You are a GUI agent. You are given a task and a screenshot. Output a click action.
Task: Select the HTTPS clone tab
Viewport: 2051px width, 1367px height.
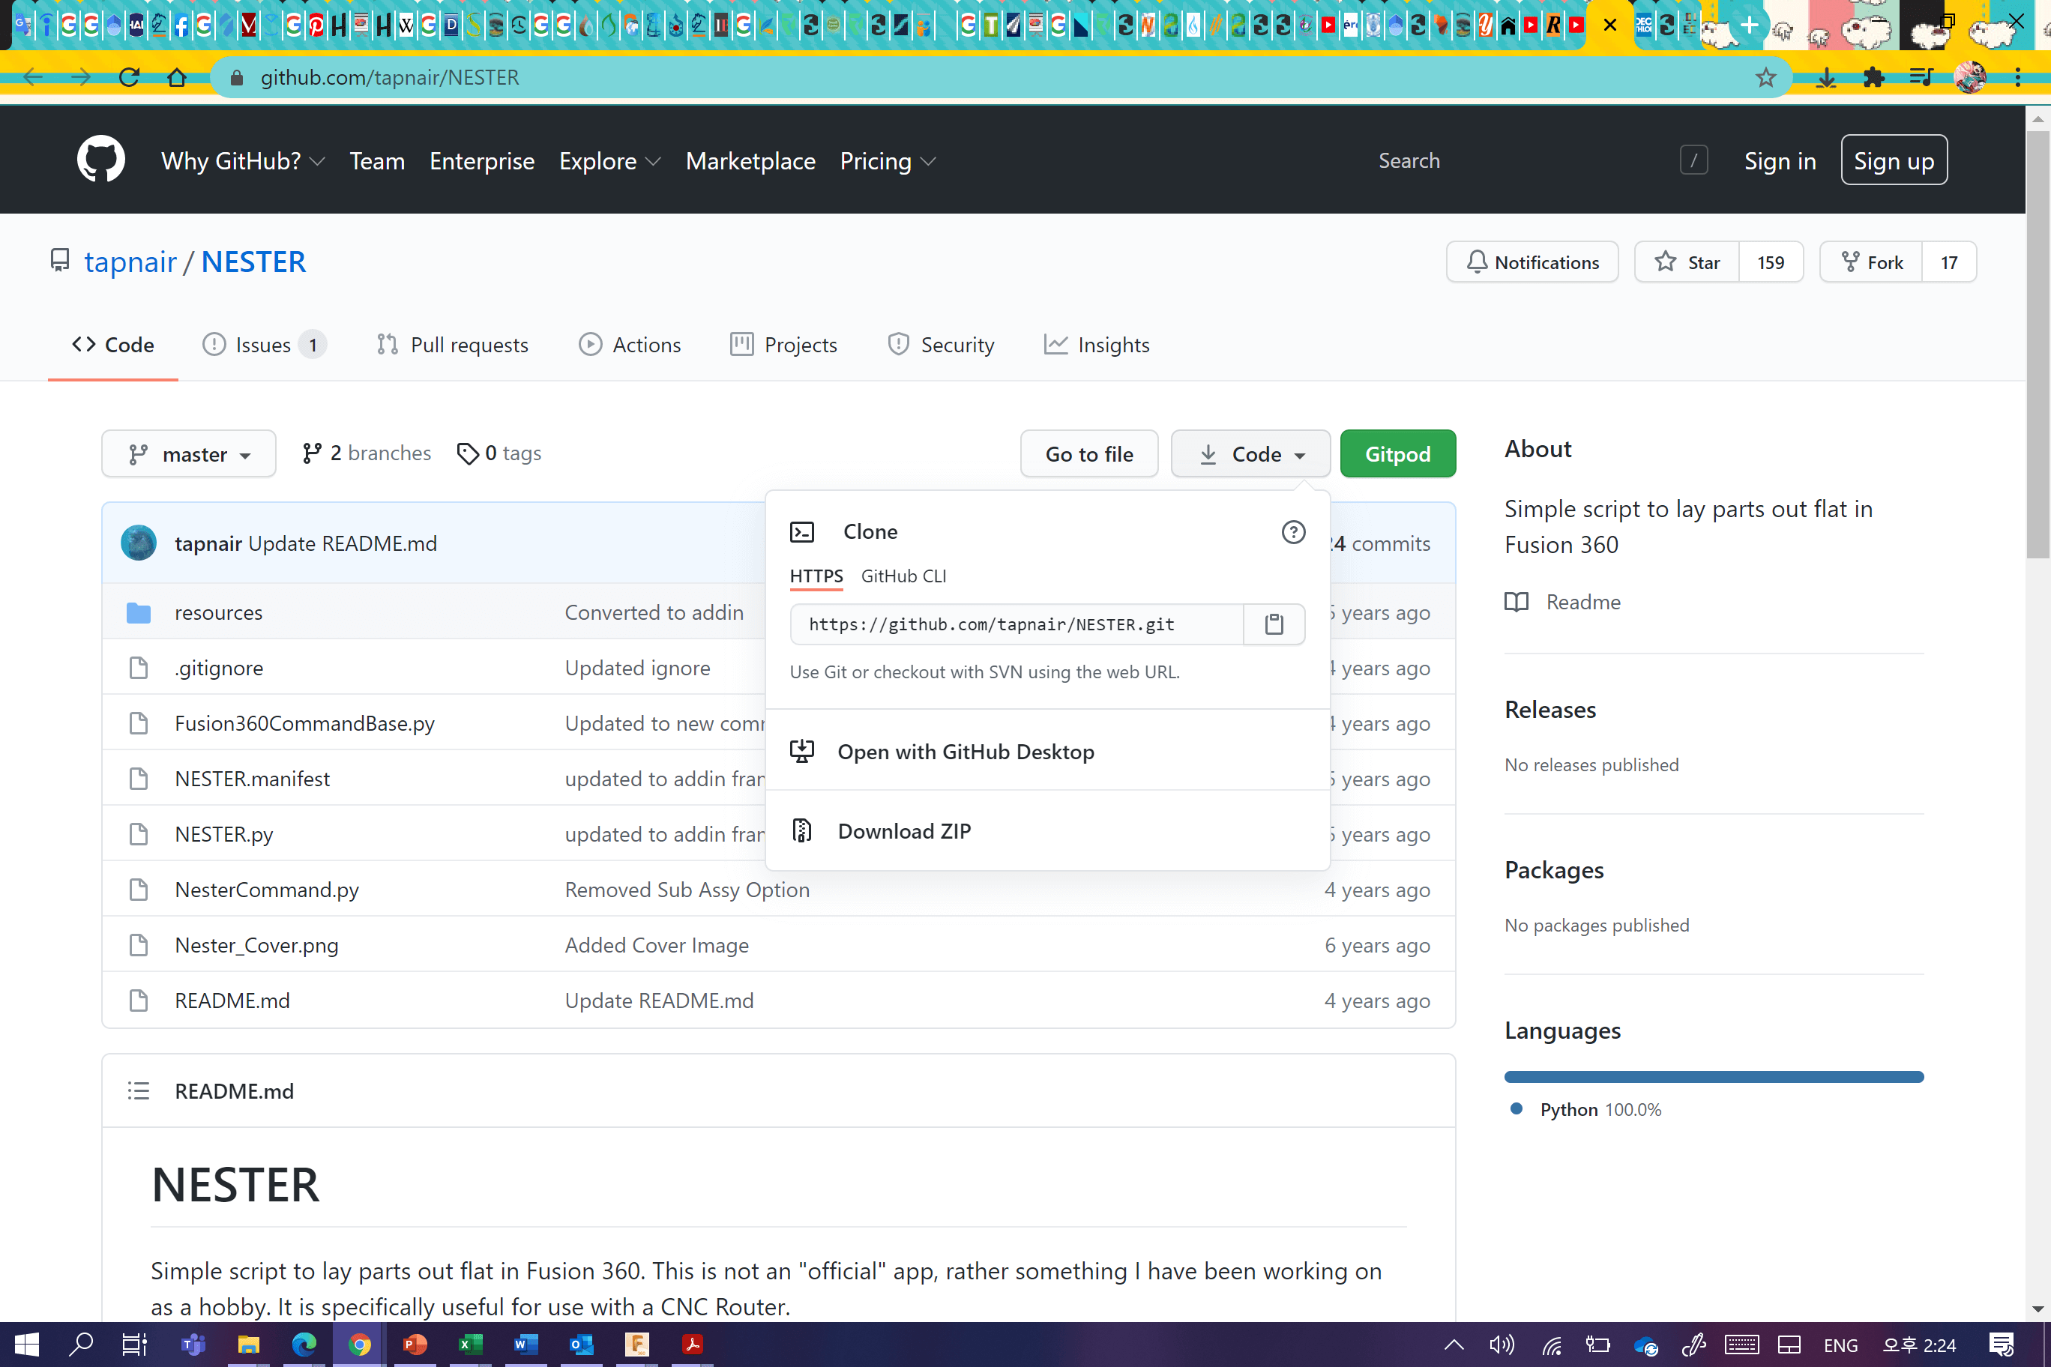pyautogui.click(x=816, y=576)
